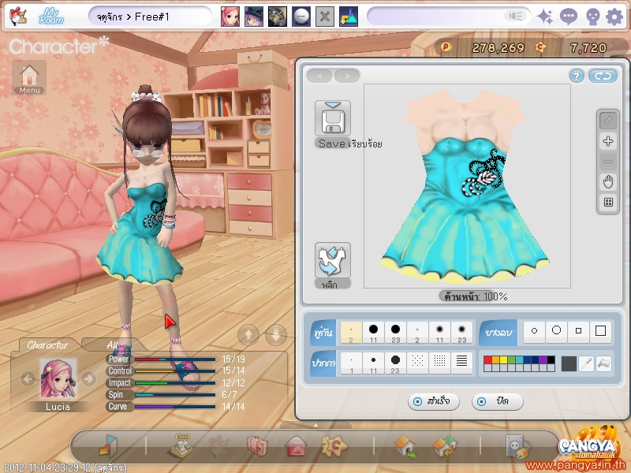Click the current dark gray color box
631x473 pixels.
pyautogui.click(x=569, y=363)
